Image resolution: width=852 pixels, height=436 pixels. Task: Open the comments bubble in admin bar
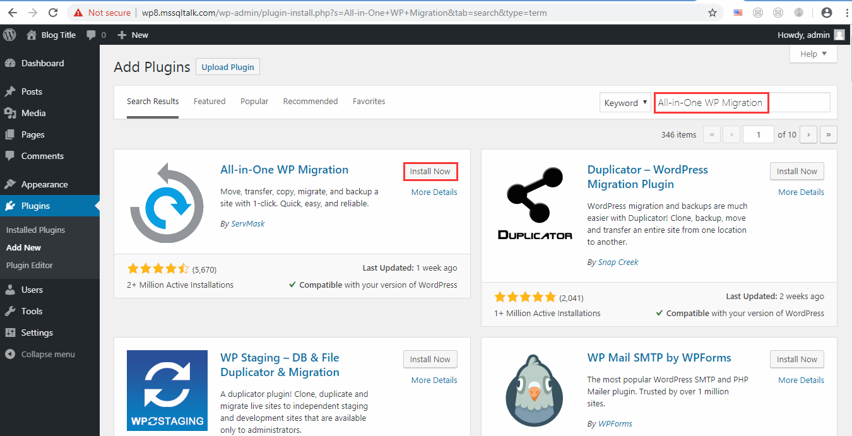(x=92, y=35)
